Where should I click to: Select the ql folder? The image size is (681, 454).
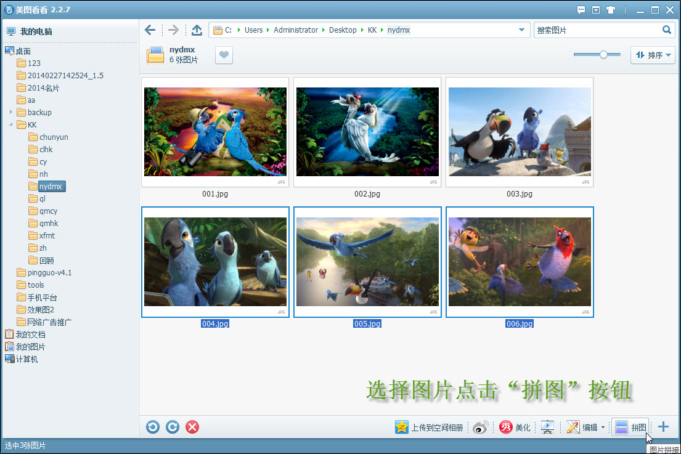tap(42, 199)
